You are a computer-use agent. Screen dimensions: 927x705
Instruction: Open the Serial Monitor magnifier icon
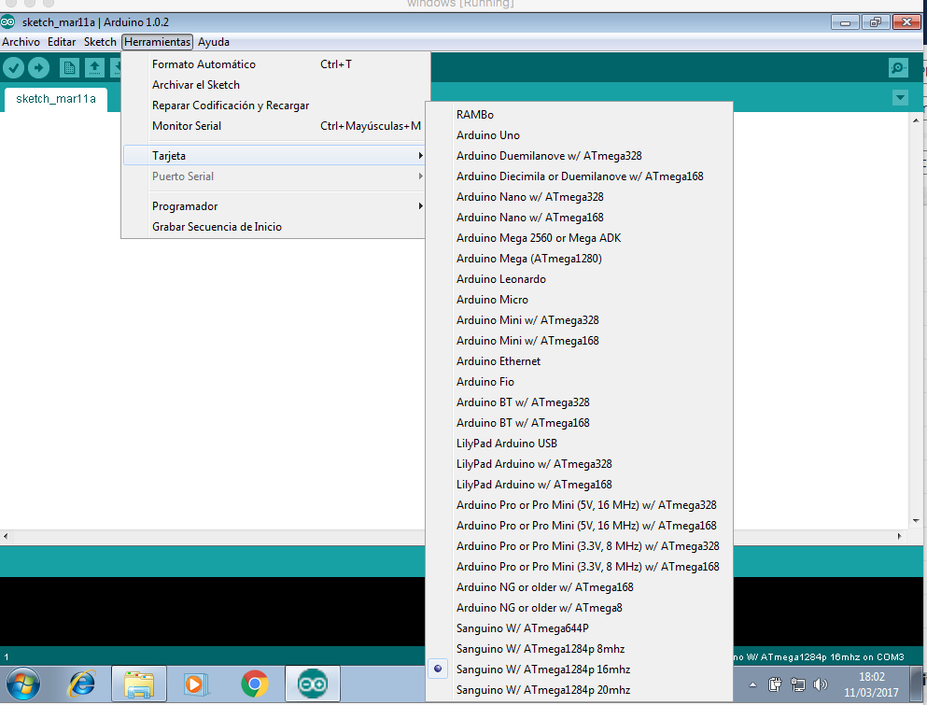coord(898,68)
